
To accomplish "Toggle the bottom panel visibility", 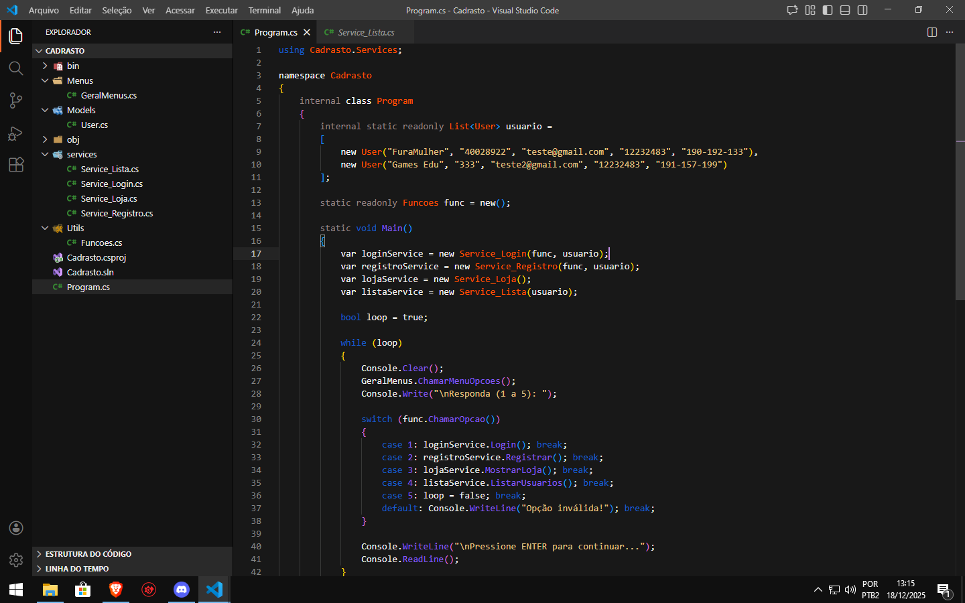I will click(845, 10).
